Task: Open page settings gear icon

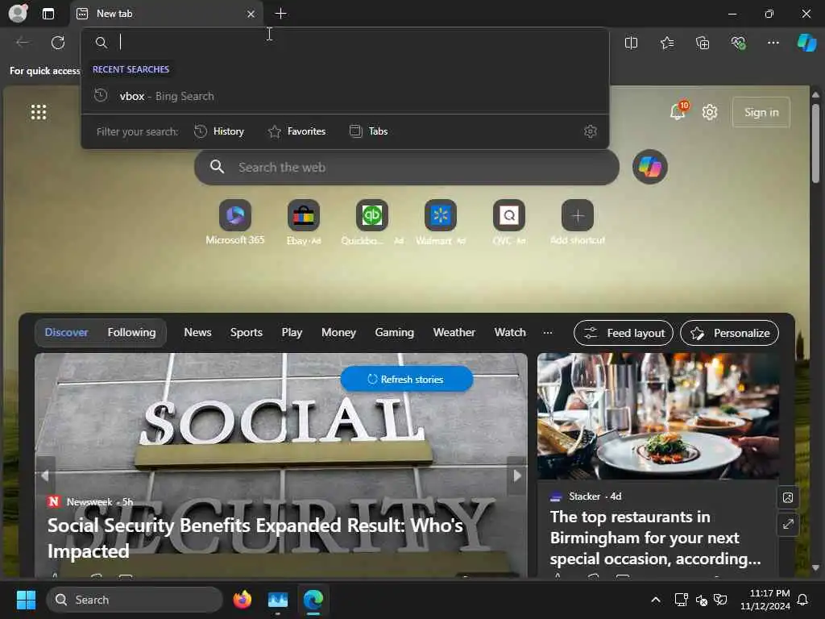Action: tap(710, 112)
